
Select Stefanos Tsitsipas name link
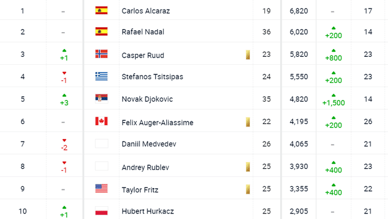point(152,77)
